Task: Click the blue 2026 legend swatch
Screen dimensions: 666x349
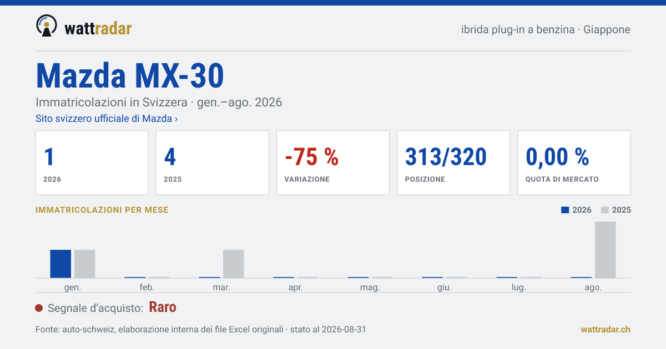Action: (565, 210)
